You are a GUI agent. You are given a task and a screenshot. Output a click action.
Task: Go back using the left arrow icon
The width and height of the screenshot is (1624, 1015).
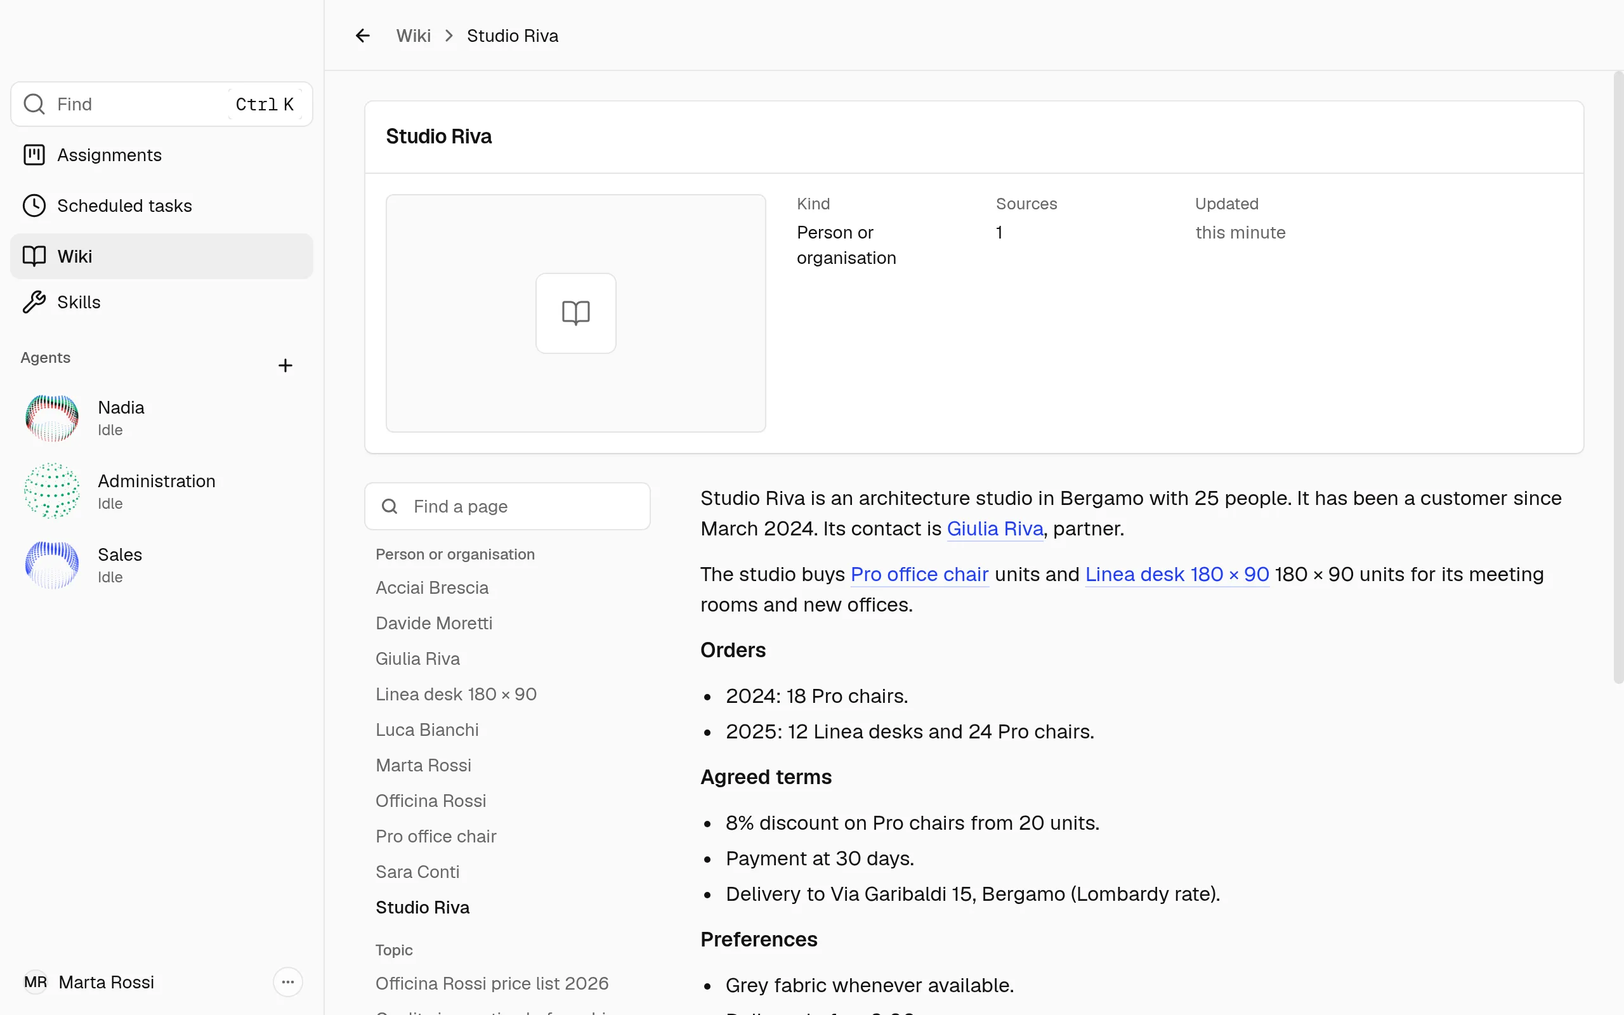(x=362, y=36)
